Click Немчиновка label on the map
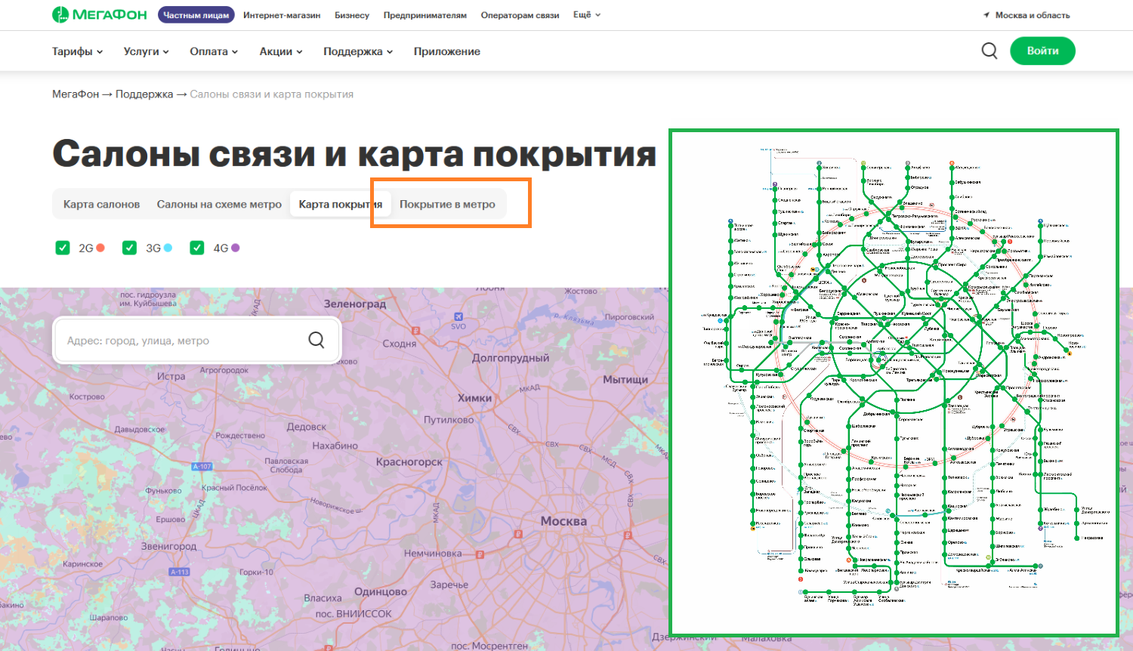 tap(433, 554)
